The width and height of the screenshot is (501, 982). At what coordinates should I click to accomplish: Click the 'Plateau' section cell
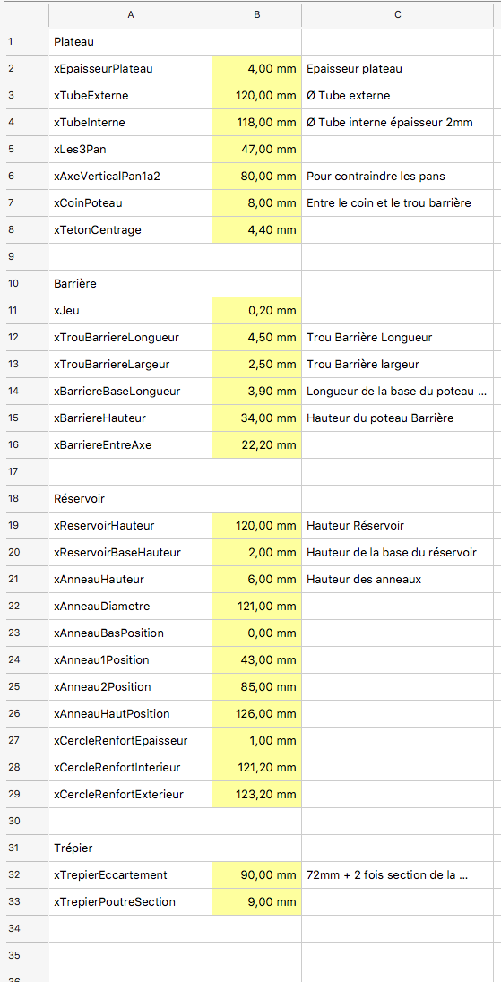pyautogui.click(x=130, y=42)
